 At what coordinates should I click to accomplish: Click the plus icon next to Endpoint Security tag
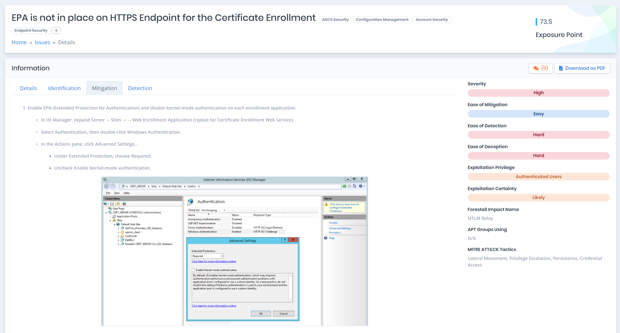pos(56,30)
